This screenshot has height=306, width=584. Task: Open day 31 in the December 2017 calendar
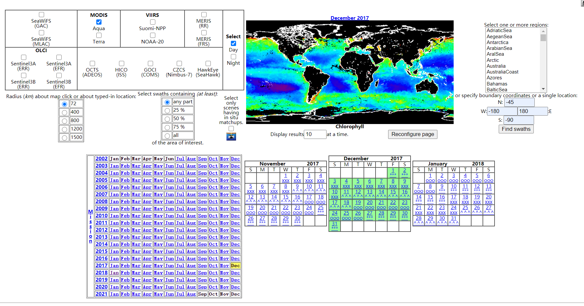(335, 224)
